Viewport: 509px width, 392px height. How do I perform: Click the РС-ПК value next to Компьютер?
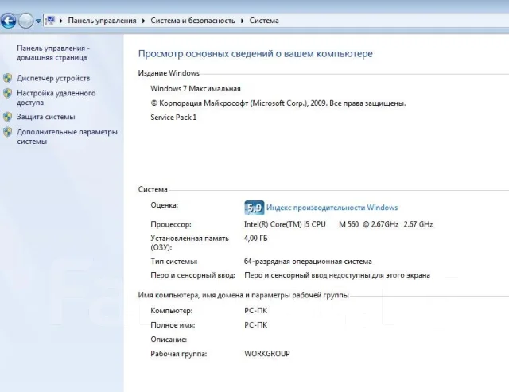click(256, 311)
